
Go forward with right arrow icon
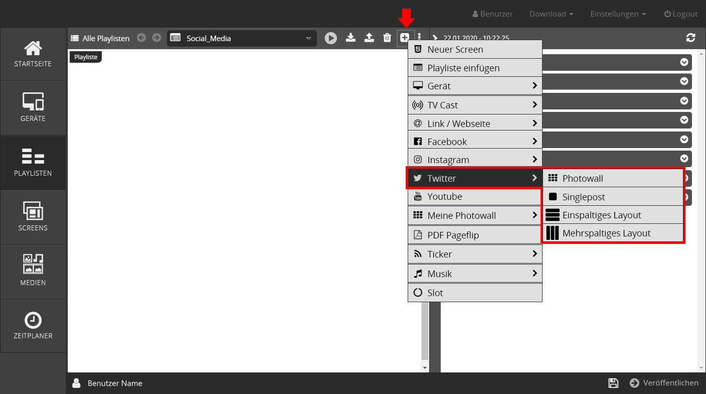click(x=156, y=38)
